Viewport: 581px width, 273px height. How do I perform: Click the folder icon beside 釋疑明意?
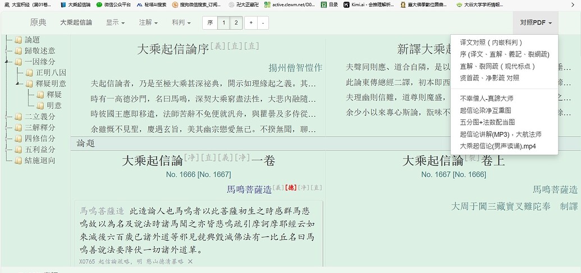29,84
